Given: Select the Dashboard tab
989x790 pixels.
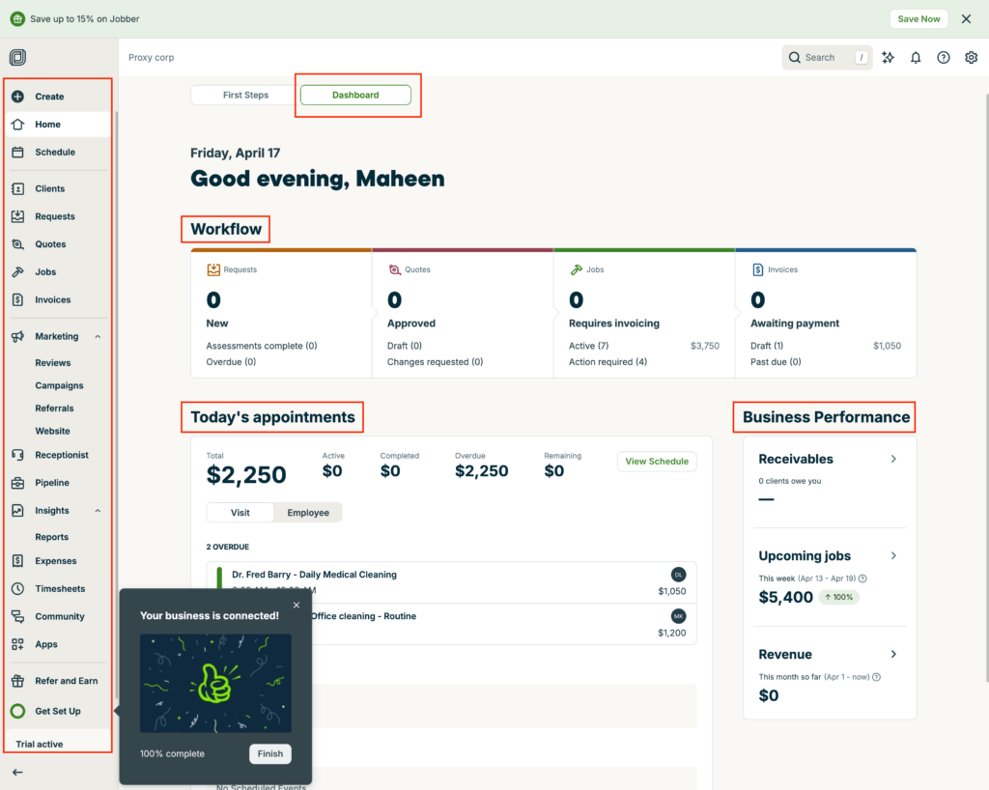Looking at the screenshot, I should click(x=355, y=95).
